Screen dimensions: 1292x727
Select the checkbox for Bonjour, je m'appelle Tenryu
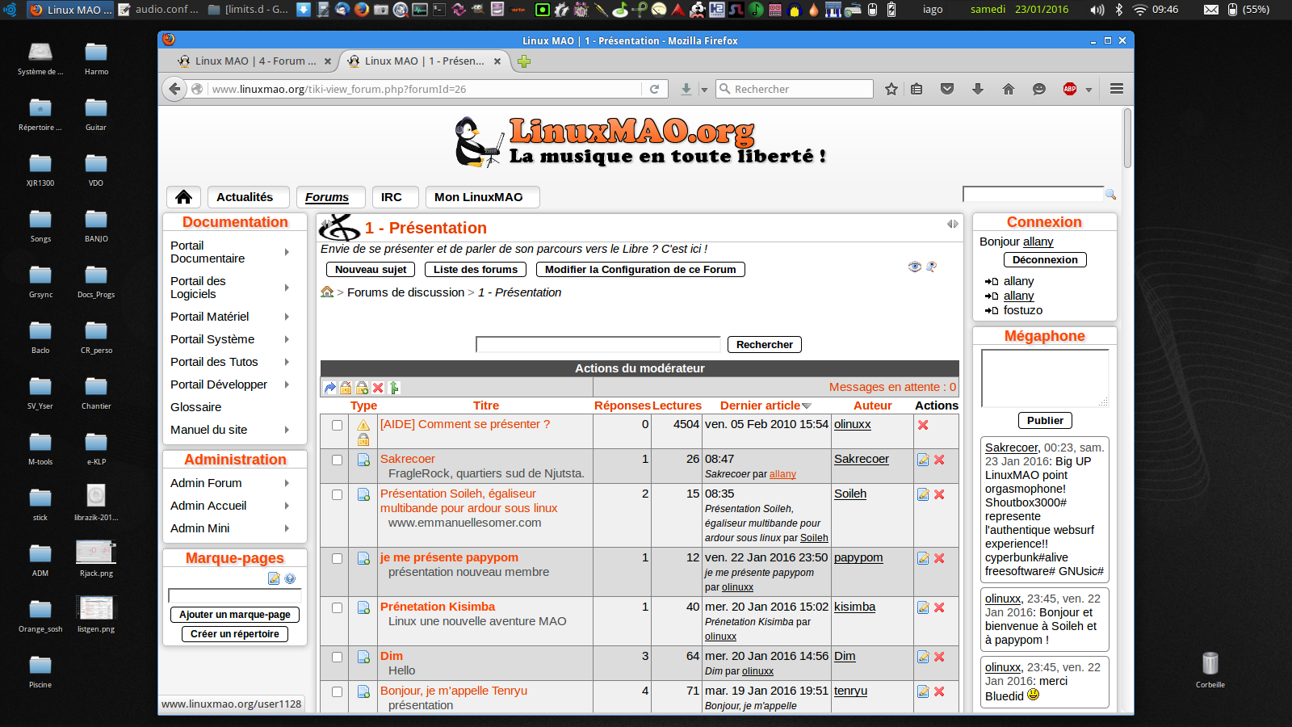pos(337,691)
